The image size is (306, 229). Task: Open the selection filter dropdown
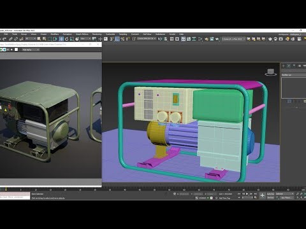point(31,39)
